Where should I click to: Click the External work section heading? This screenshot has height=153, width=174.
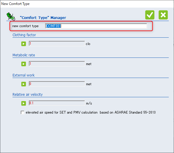[x=24, y=75]
